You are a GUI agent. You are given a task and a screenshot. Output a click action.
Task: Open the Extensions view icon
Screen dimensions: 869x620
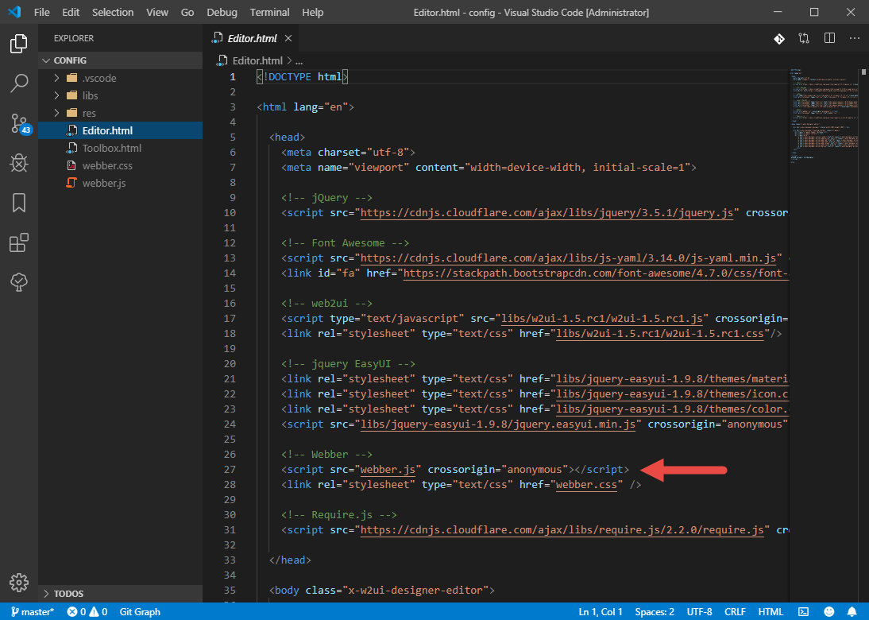[x=19, y=243]
